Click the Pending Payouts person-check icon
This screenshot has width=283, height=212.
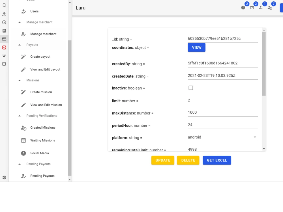pyautogui.click(x=23, y=176)
